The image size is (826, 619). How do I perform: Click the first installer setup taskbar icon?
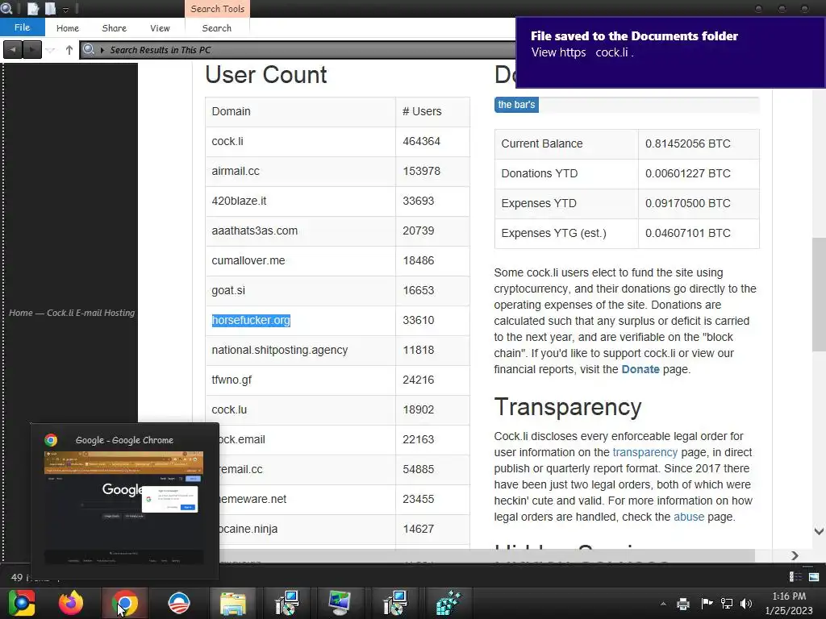287,603
